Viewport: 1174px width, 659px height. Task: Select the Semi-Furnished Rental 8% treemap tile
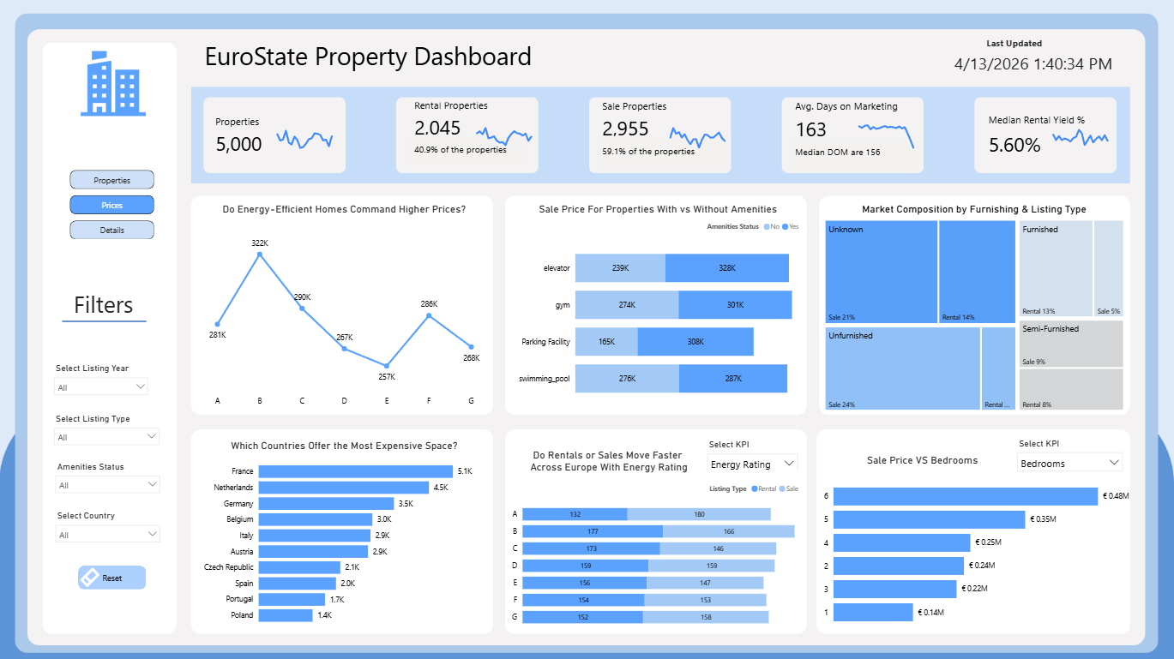coord(1071,389)
